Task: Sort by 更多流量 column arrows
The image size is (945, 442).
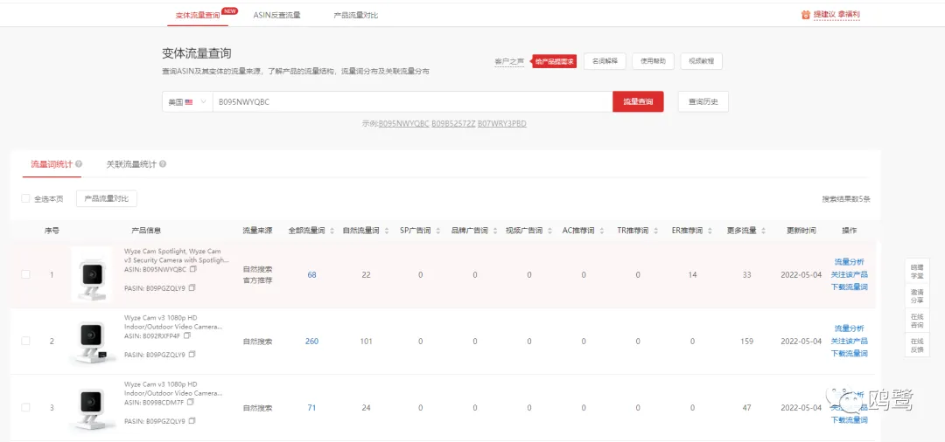Action: click(x=763, y=231)
